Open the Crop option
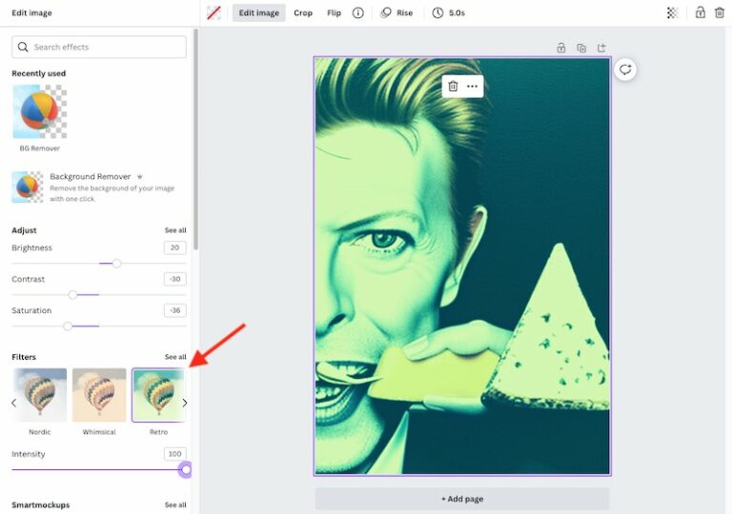732x514 pixels. pos(303,13)
